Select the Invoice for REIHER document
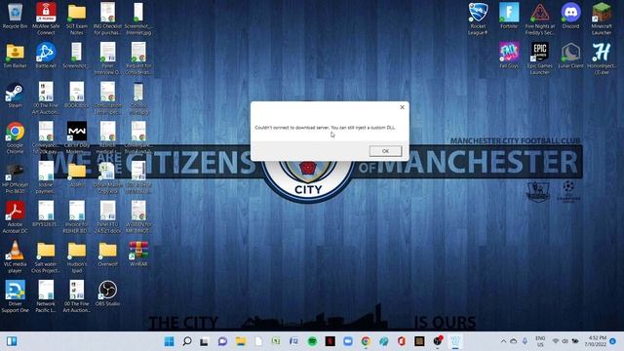624x351 pixels. pyautogui.click(x=77, y=216)
